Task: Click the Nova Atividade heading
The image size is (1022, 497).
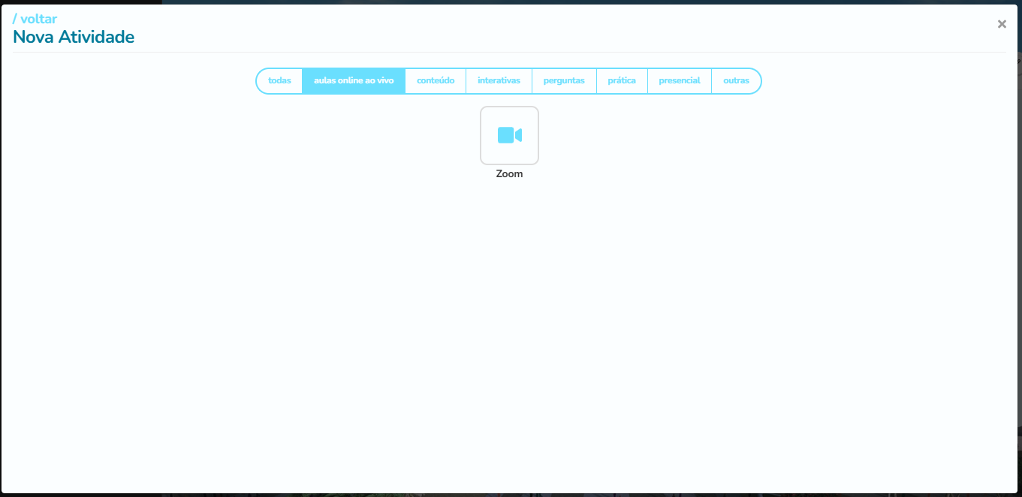Action: [74, 37]
